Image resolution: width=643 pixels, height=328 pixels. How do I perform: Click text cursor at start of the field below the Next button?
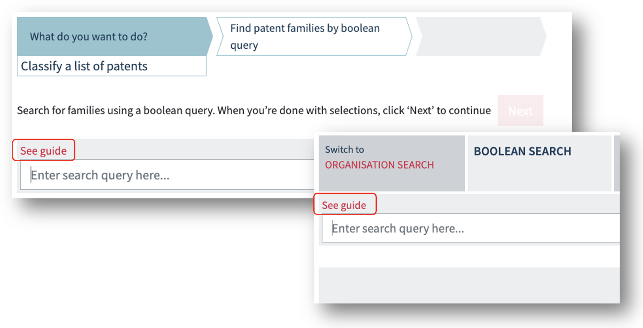click(x=31, y=175)
